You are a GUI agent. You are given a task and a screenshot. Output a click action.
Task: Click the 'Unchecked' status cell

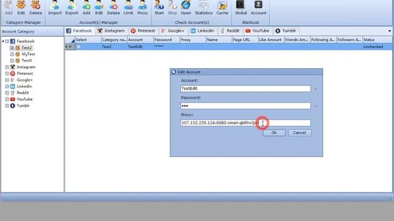coord(377,47)
